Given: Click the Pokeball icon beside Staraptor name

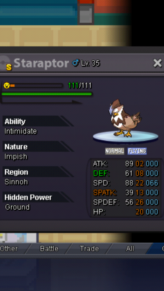Looking at the screenshot, I should pyautogui.click(x=3, y=63).
